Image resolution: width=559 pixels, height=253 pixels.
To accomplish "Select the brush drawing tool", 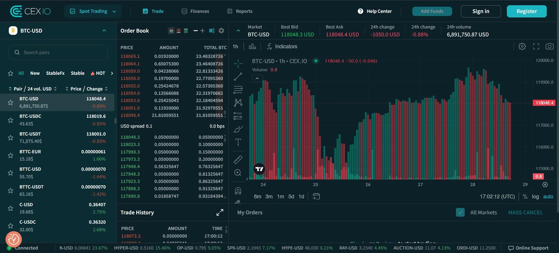I will pos(238,129).
